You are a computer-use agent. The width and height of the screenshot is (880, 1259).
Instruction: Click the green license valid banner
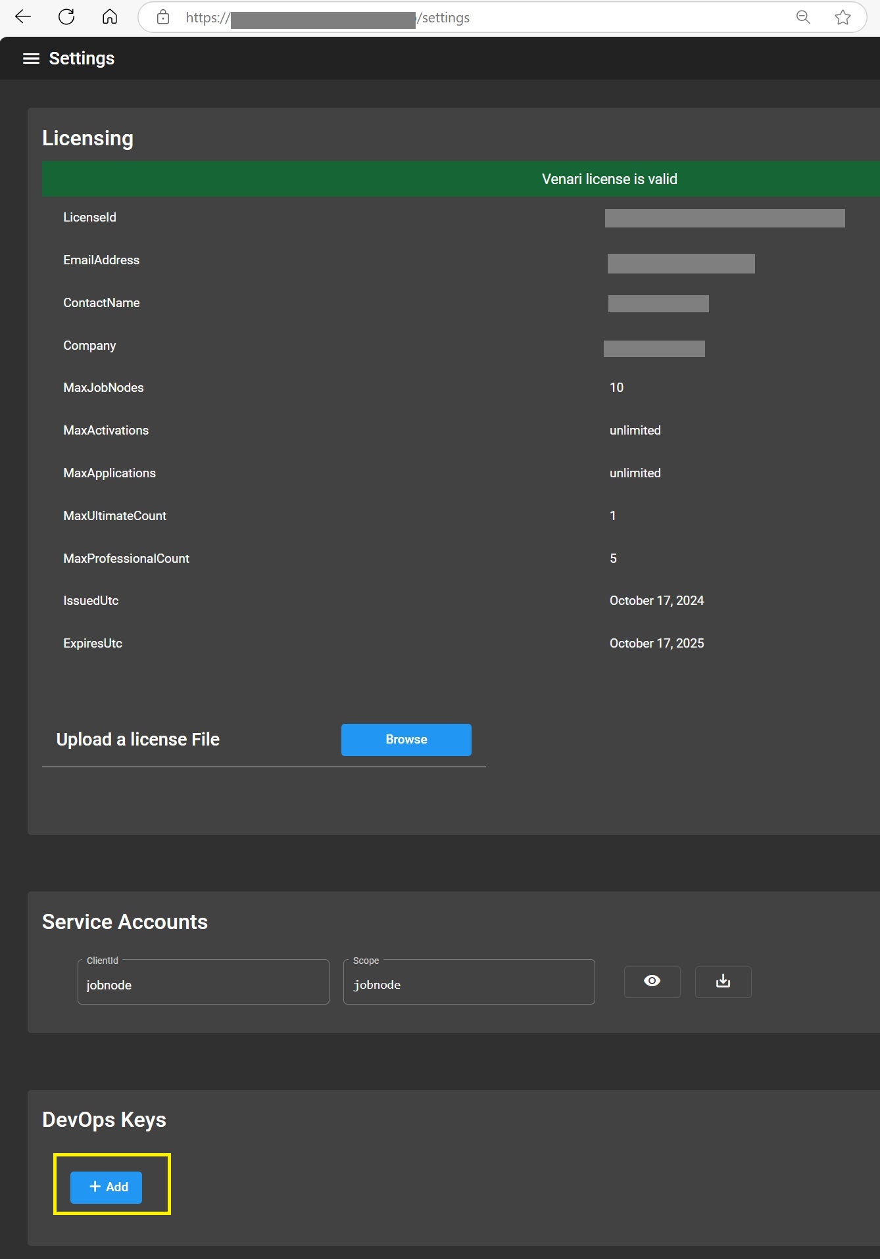click(x=609, y=179)
